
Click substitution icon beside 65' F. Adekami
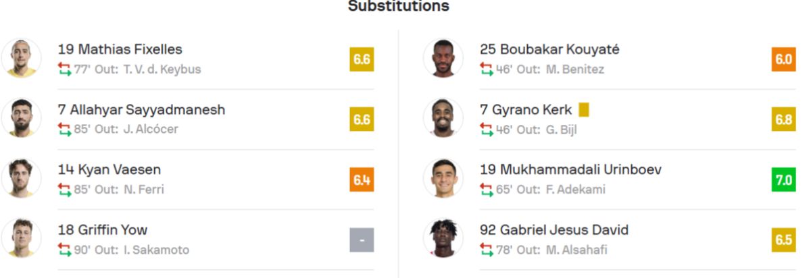pos(487,189)
